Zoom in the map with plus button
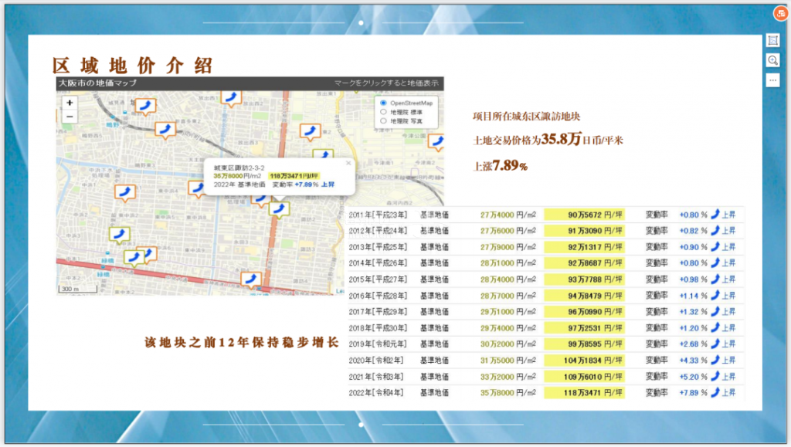791x447 pixels. (x=70, y=103)
